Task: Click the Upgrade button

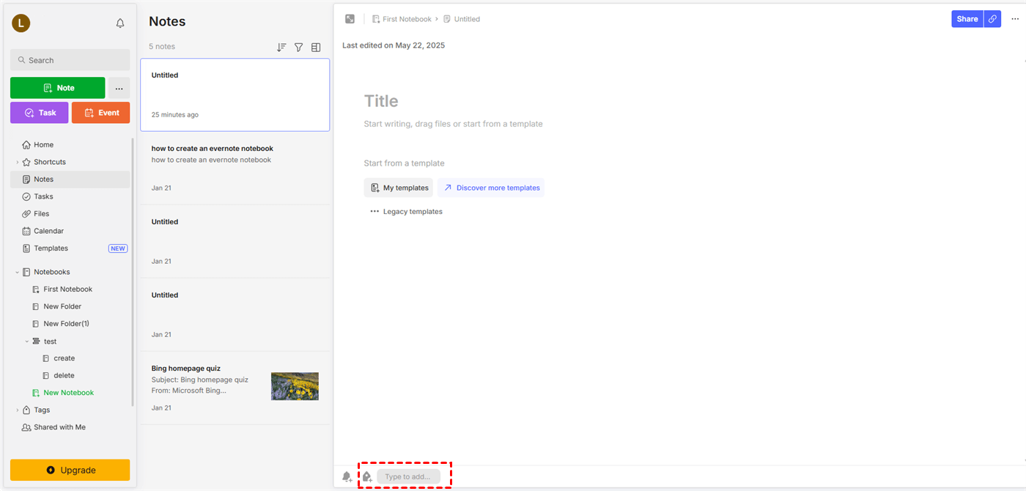Action: [70, 470]
